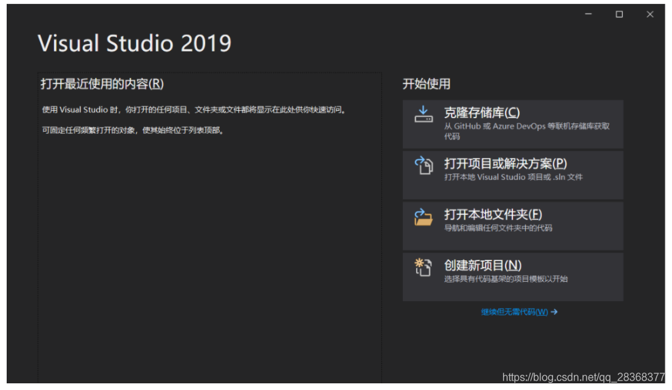
Task: Start 创建新项目(N)
Action: pos(512,277)
